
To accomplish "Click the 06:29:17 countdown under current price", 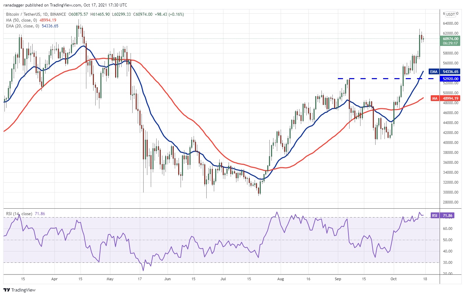I will (450, 44).
